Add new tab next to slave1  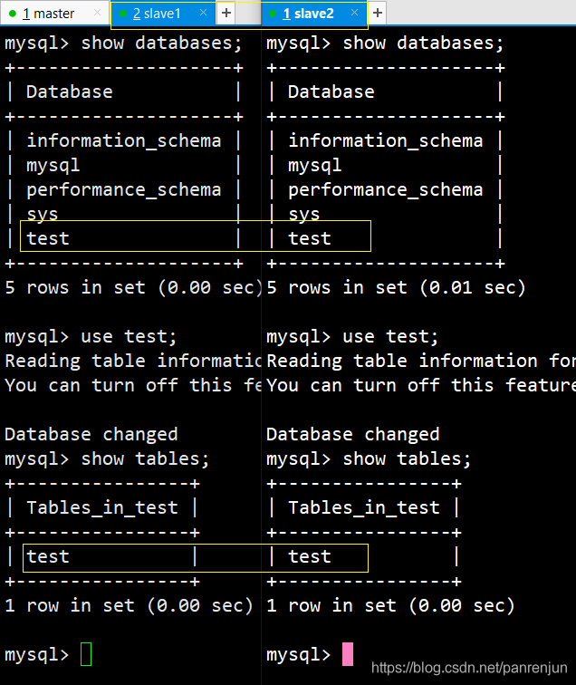(226, 13)
